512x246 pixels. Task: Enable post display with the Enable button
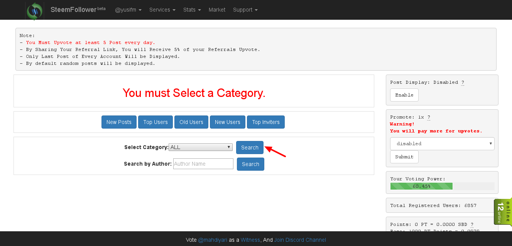pos(404,95)
